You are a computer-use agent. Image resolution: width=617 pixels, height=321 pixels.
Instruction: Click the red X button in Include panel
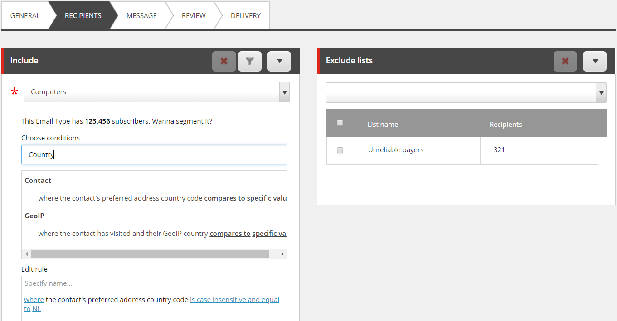(x=224, y=61)
